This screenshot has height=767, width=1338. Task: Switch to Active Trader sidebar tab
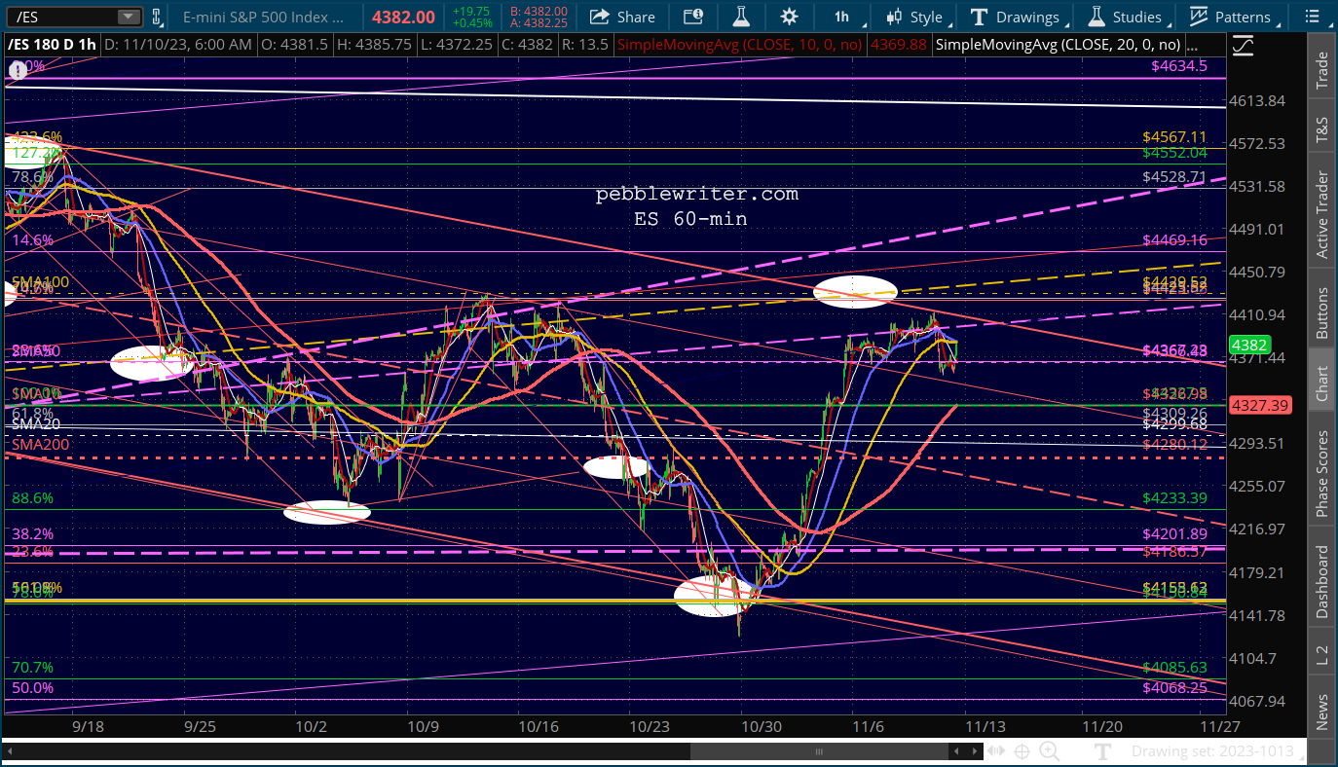tap(1322, 215)
